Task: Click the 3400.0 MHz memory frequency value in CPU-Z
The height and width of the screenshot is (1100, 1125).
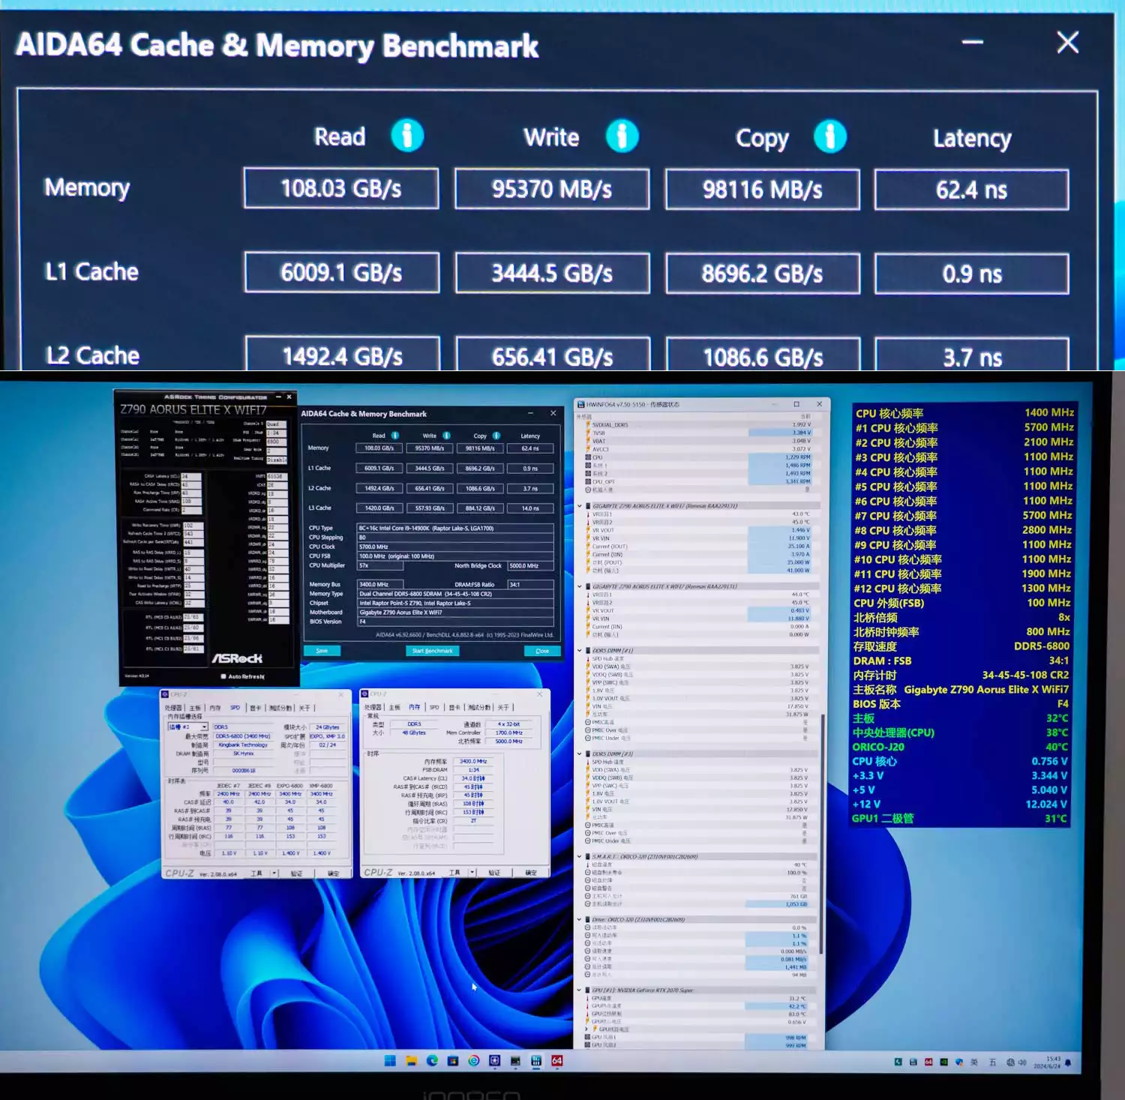Action: pyautogui.click(x=472, y=761)
